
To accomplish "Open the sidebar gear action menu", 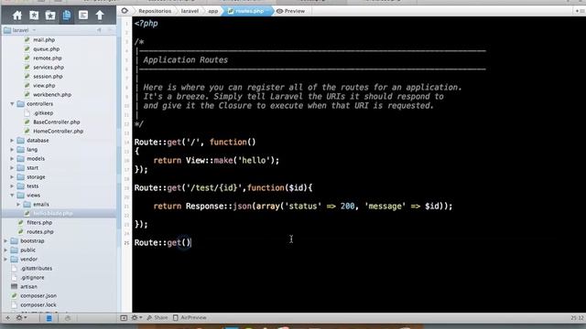I will 20,318.
